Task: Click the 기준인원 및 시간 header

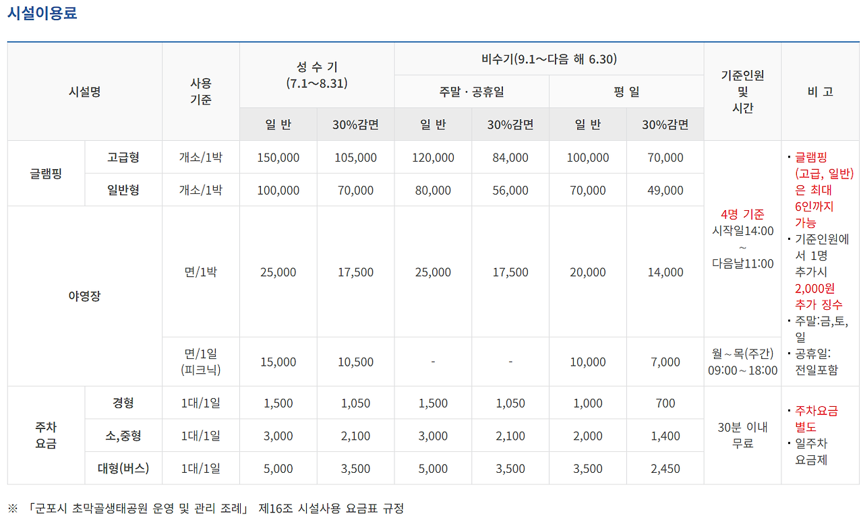Action: [742, 92]
